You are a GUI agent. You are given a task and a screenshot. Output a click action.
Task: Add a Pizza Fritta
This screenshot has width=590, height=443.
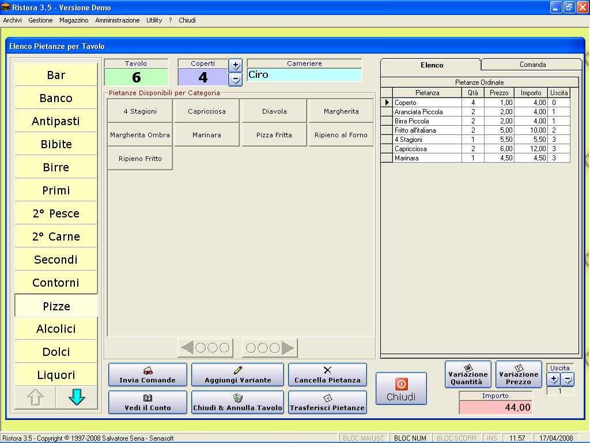click(x=274, y=135)
